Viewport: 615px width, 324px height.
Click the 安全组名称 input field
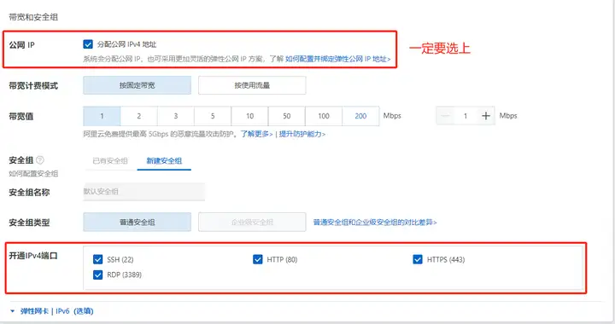[144, 192]
